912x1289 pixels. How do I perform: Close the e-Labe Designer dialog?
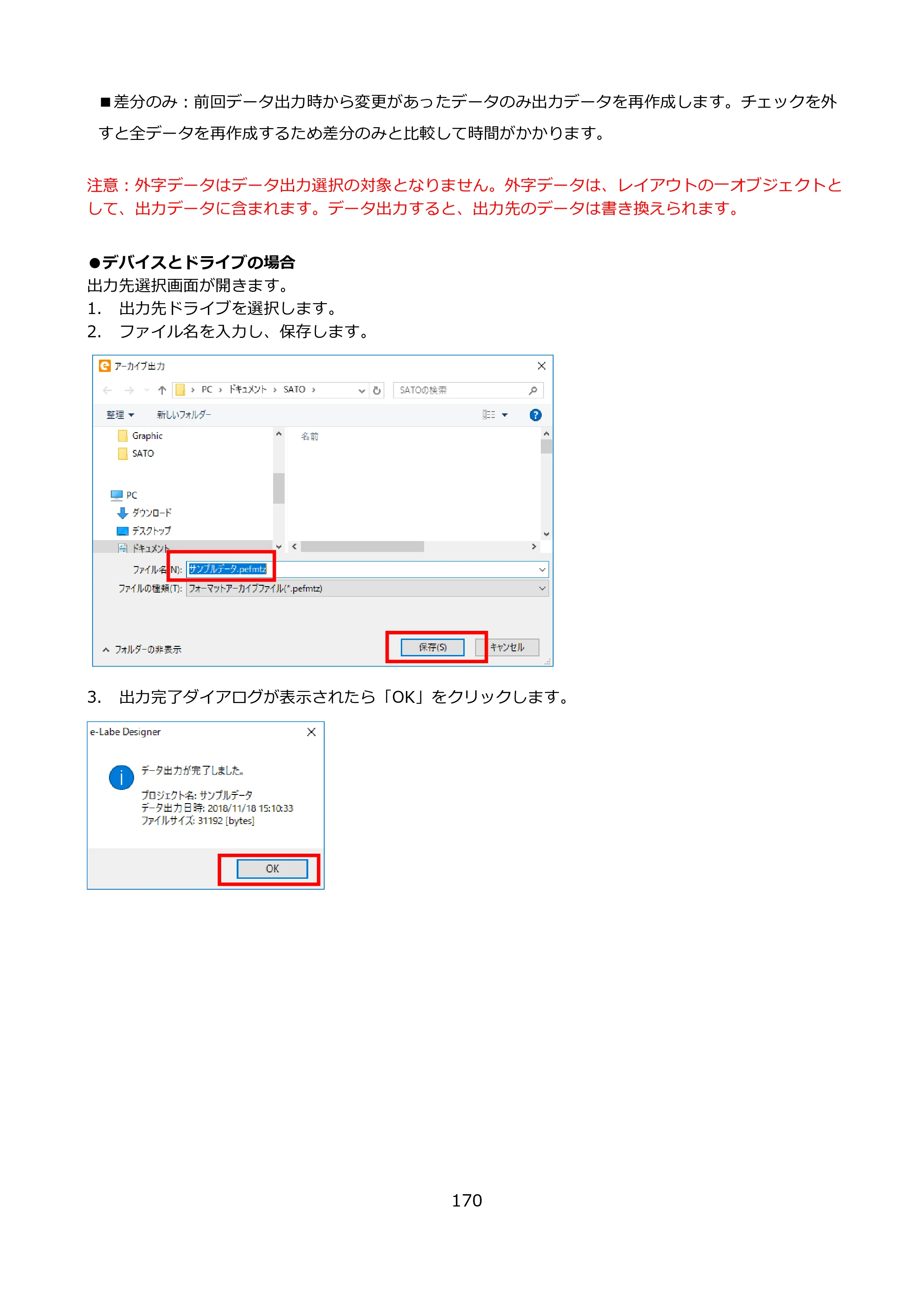(311, 732)
